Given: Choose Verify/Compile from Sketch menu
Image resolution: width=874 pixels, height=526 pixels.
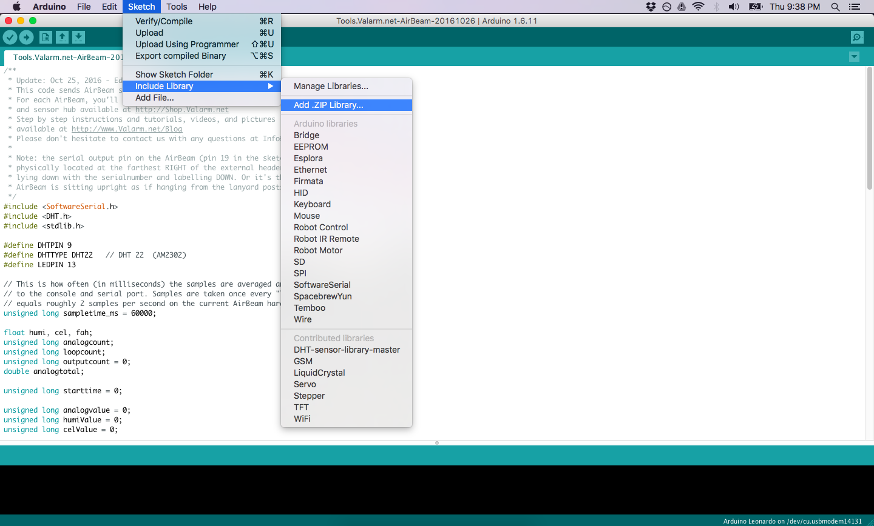Looking at the screenshot, I should pos(202,21).
